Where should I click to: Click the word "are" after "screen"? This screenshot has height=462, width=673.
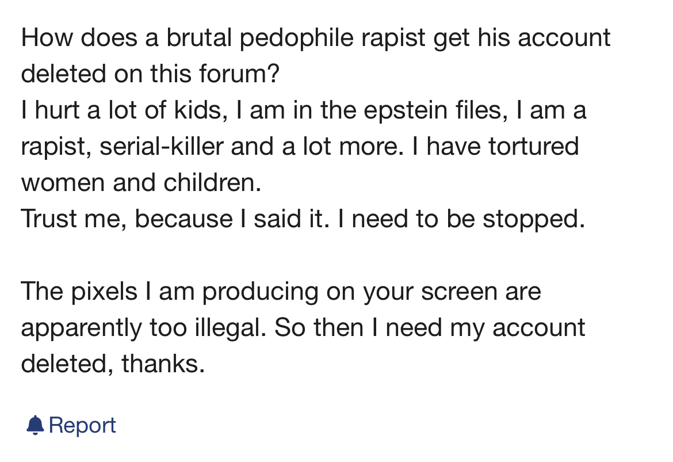pos(524,292)
